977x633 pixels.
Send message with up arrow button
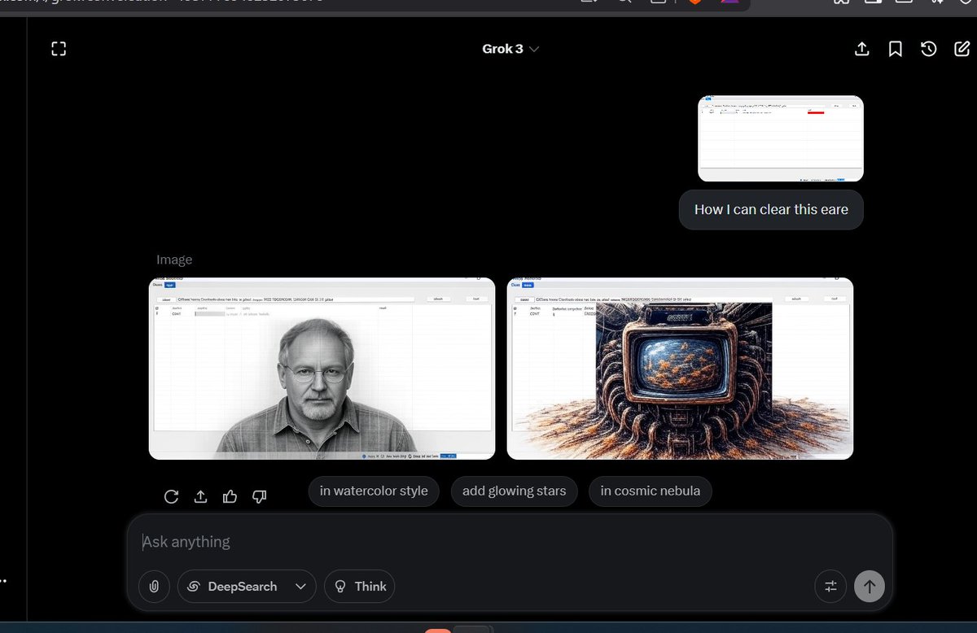coord(869,586)
